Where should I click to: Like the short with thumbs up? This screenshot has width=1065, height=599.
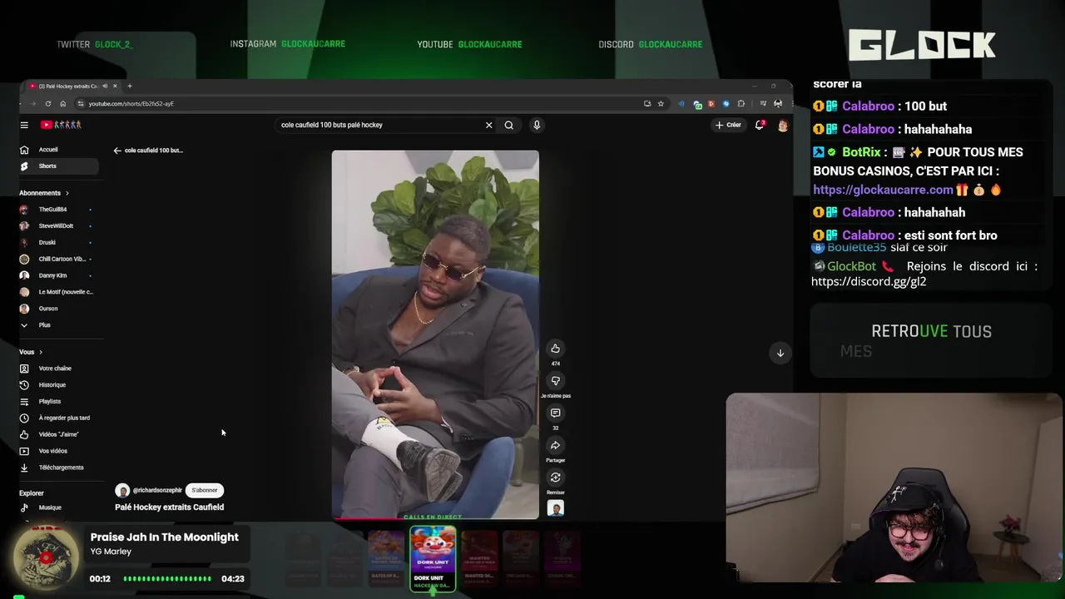[x=555, y=349]
